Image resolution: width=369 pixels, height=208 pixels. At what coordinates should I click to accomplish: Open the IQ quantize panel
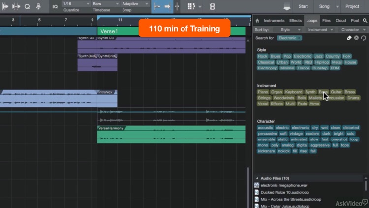[x=55, y=7]
